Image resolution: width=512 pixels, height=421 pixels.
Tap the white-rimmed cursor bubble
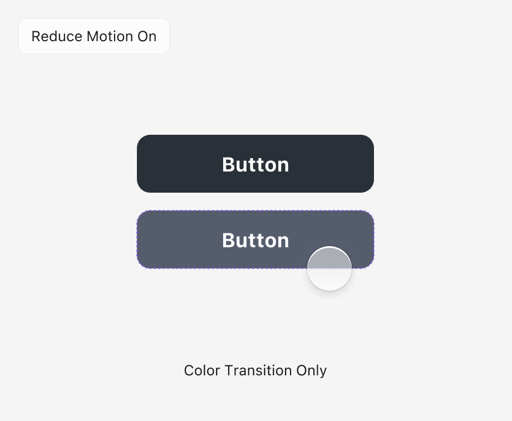tap(329, 268)
